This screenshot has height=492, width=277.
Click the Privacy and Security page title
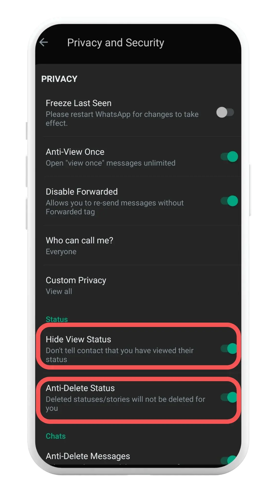click(x=115, y=43)
